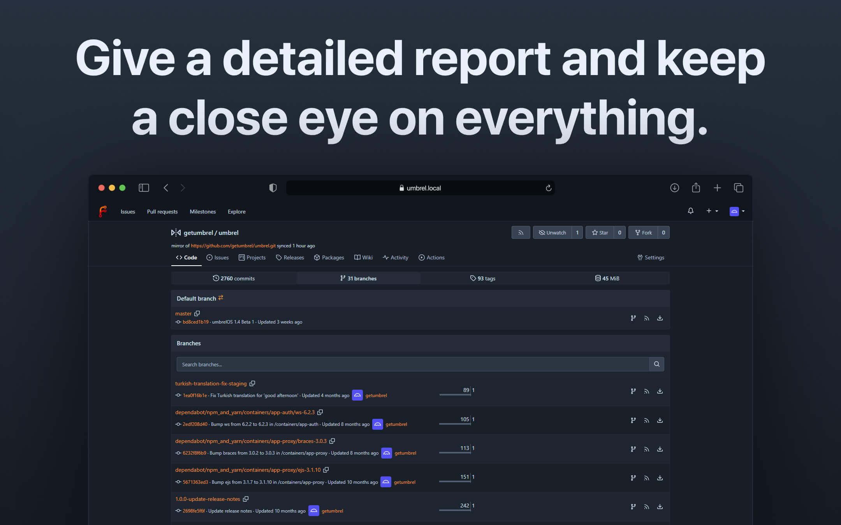Image resolution: width=841 pixels, height=525 pixels.
Task: Toggle the Unwatch repository button
Action: [552, 233]
